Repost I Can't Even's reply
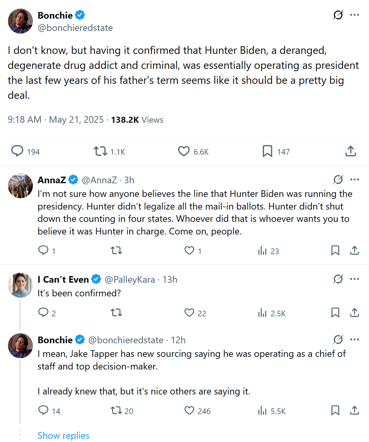The height and width of the screenshot is (442, 369). click(116, 313)
